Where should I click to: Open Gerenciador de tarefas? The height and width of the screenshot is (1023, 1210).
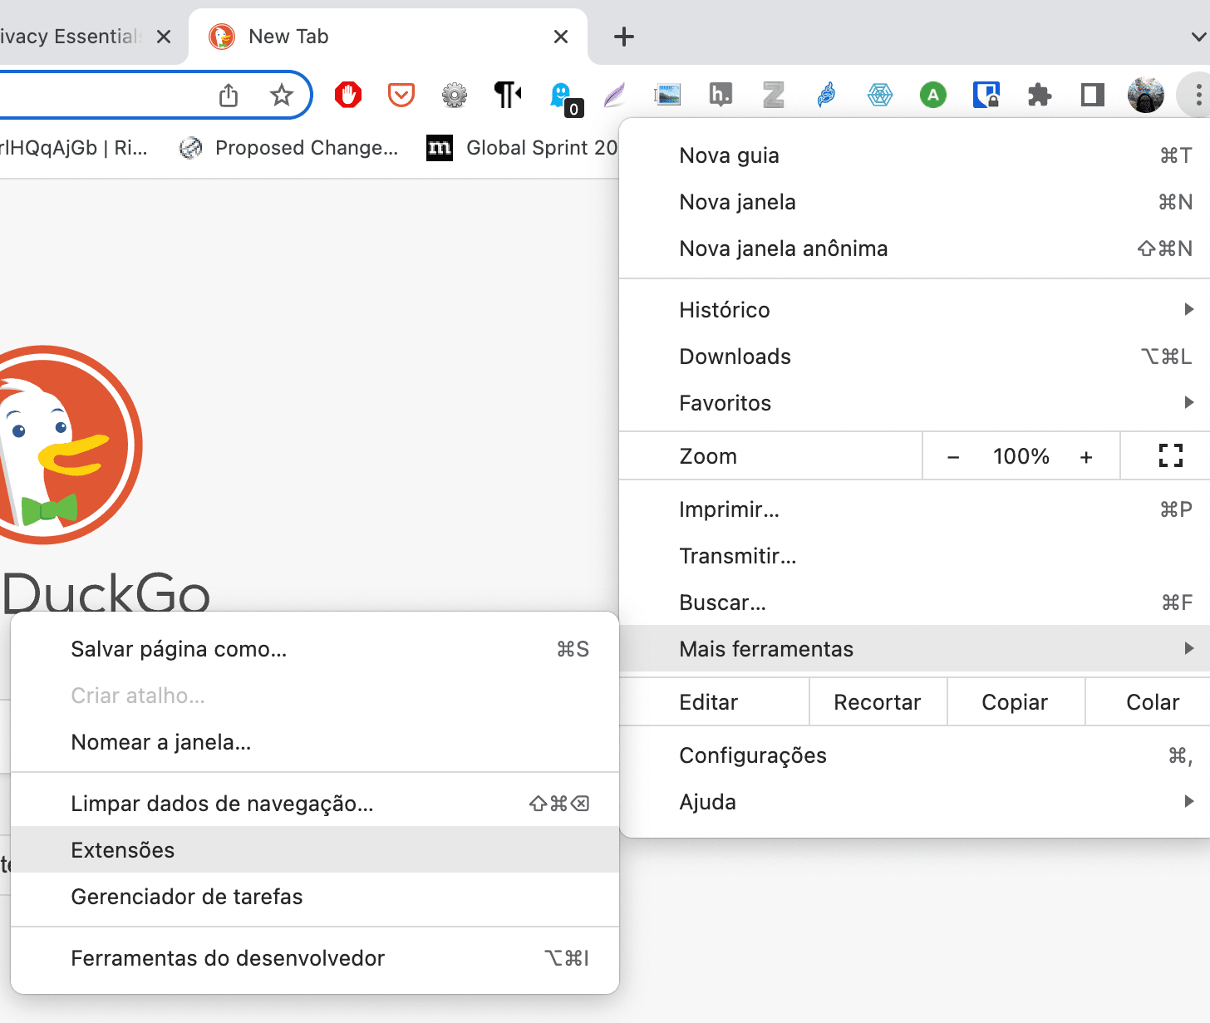point(315,897)
